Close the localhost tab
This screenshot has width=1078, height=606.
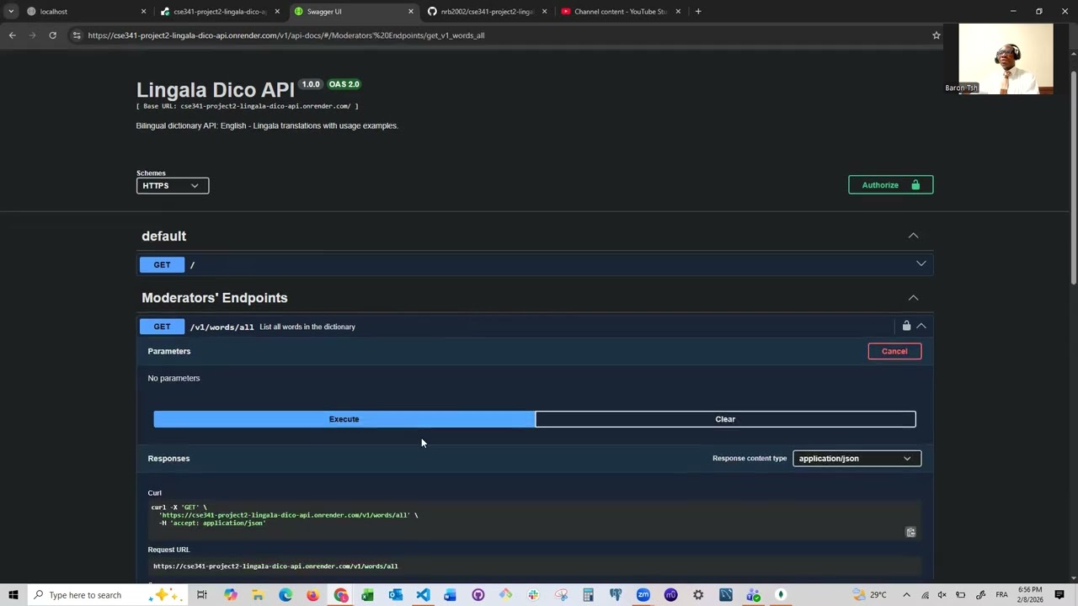coord(143,12)
